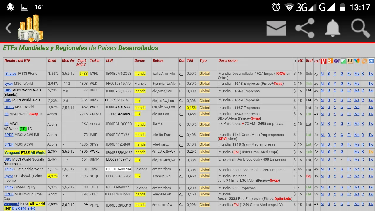Click the colorful butterfly header icon
The height and width of the screenshot is (211, 375).
coord(357,61)
